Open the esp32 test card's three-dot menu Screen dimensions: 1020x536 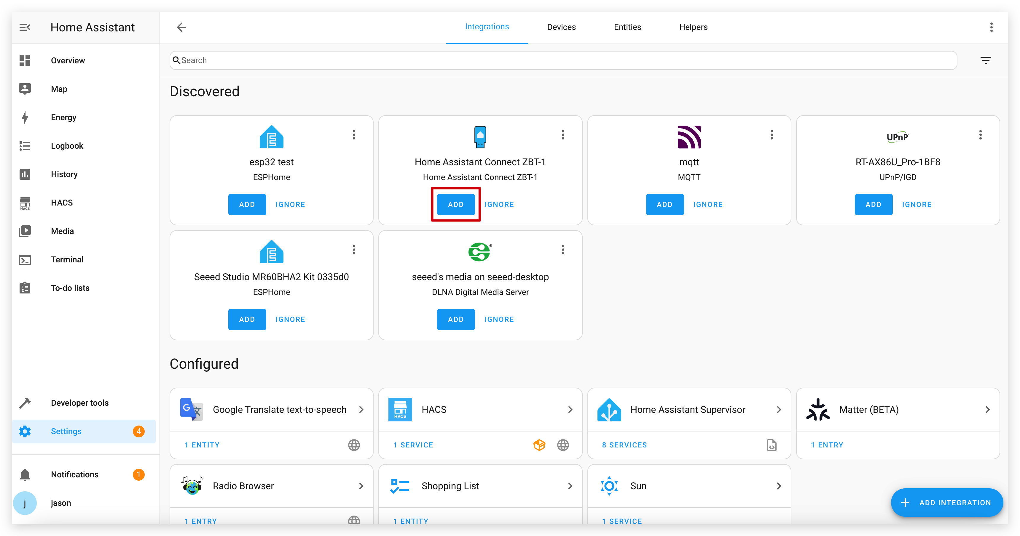pos(354,135)
